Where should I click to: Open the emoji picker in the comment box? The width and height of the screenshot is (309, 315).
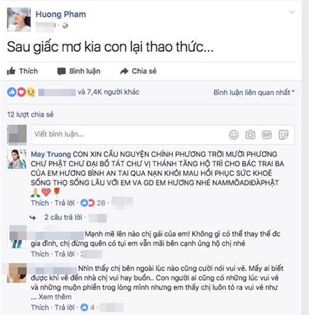tap(234, 135)
